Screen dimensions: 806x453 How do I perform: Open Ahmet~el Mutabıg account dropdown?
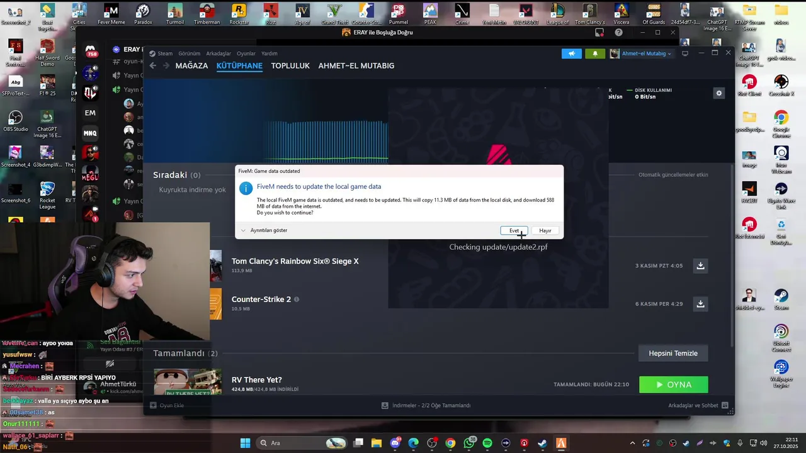tap(641, 53)
